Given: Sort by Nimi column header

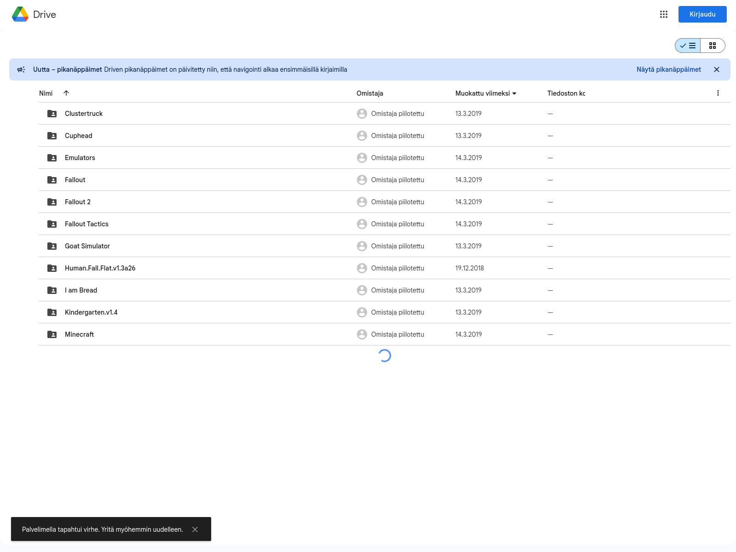Looking at the screenshot, I should tap(46, 93).
